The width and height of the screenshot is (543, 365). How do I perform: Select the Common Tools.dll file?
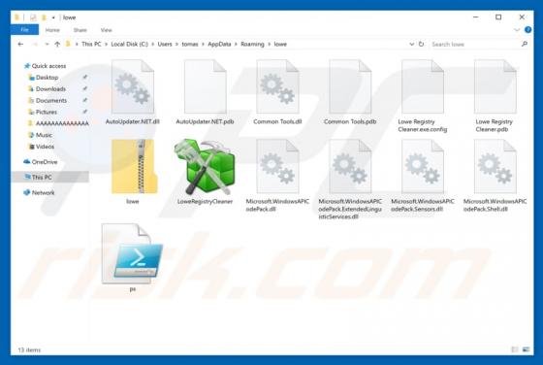(x=277, y=92)
